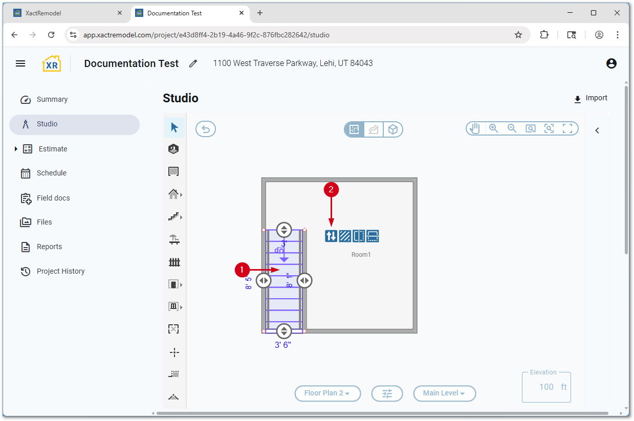Choose the staircase tool in the toolbar

174,217
